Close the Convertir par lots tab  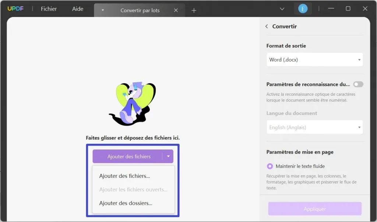(x=176, y=10)
